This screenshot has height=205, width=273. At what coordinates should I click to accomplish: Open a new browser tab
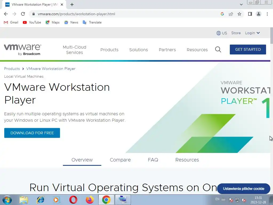(72, 5)
